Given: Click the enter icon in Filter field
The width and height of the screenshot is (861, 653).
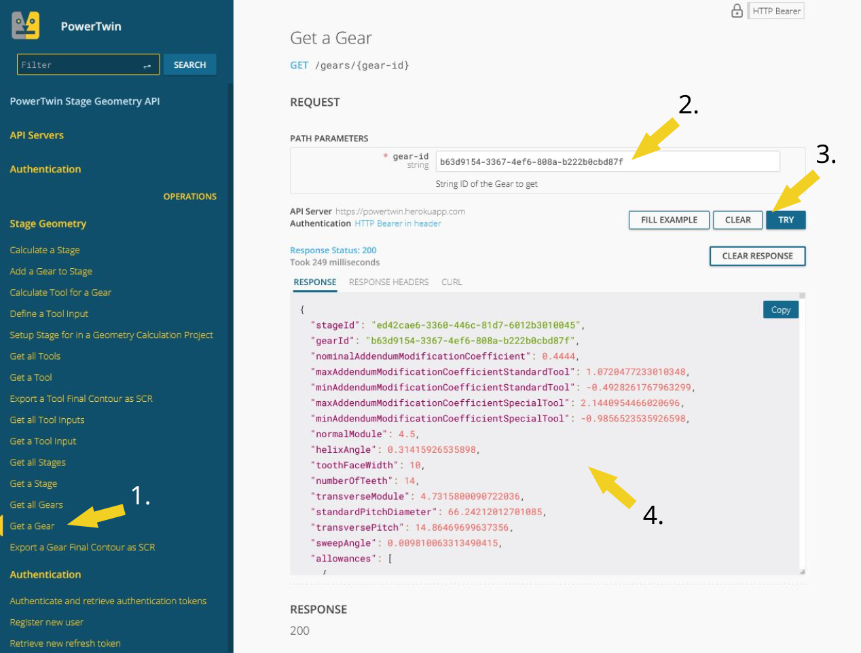Looking at the screenshot, I should click(x=147, y=65).
